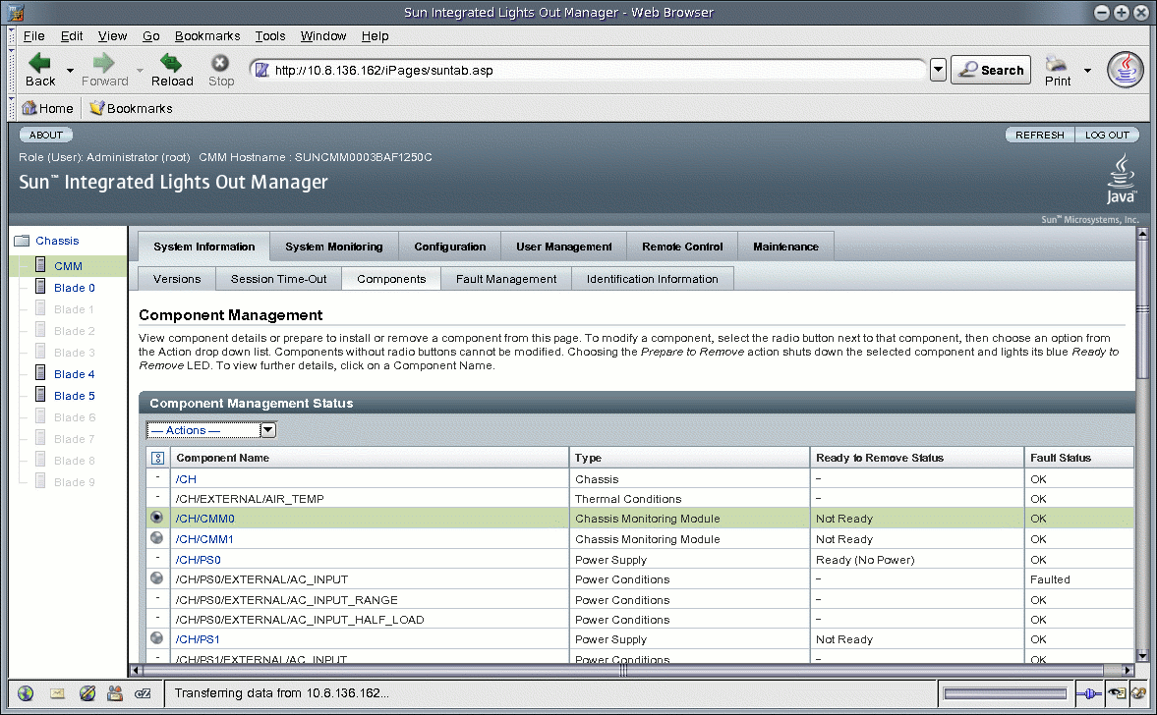This screenshot has width=1157, height=715.
Task: Open the URL history dropdown arrow
Action: (938, 70)
